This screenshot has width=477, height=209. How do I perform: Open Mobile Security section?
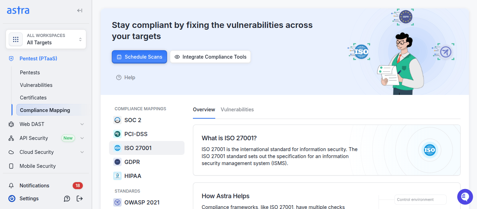[38, 166]
